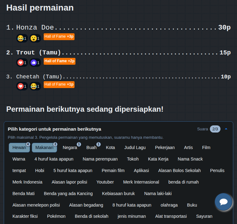Select 4 huruf kata apapun category

point(54,159)
